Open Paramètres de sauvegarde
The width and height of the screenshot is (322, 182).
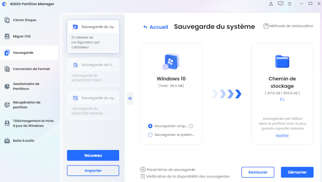tap(171, 170)
